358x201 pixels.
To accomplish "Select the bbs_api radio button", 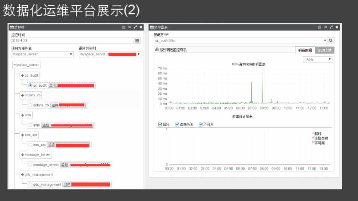I will (30, 145).
